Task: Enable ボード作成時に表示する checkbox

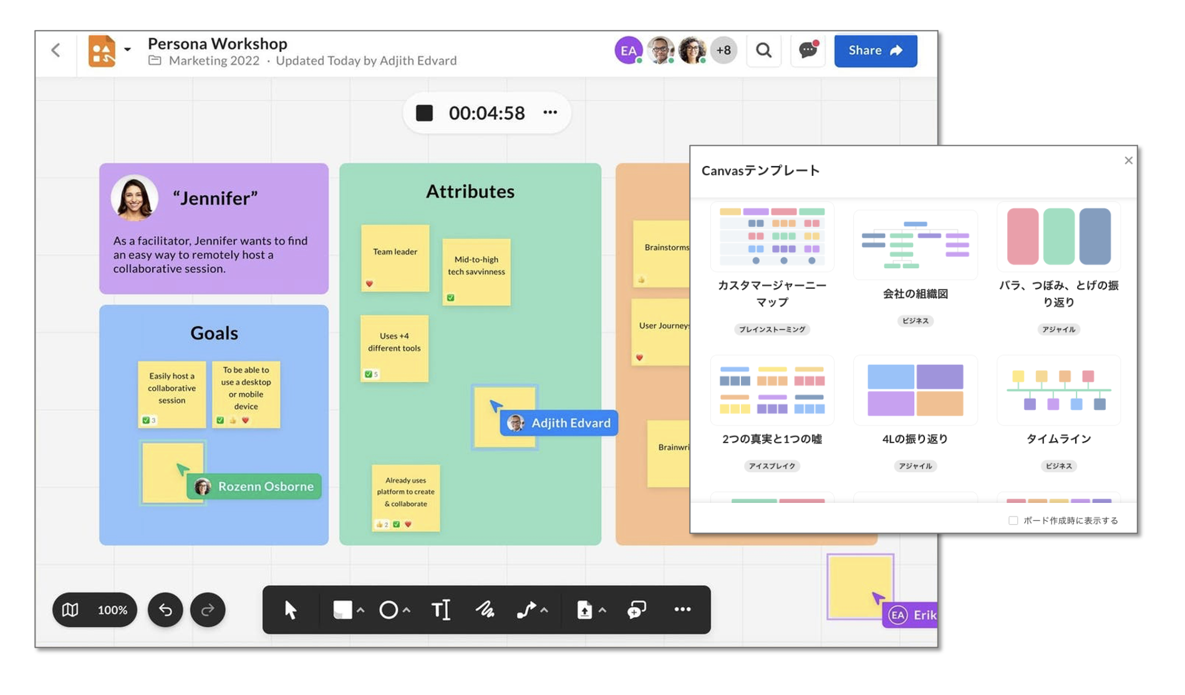Action: point(1012,520)
